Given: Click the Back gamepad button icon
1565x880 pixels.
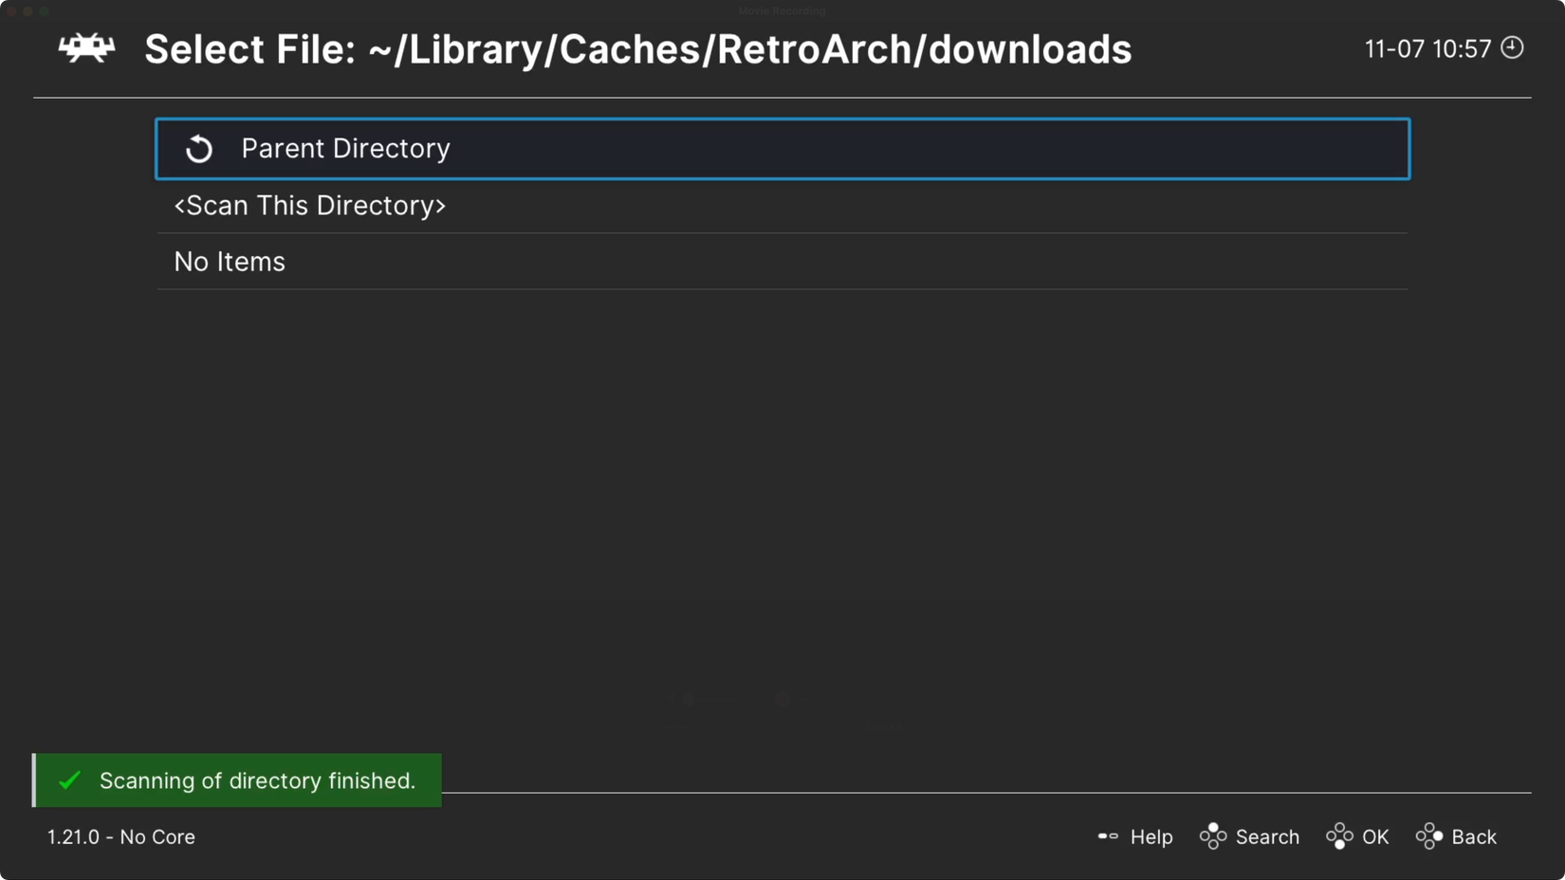Looking at the screenshot, I should (1429, 836).
